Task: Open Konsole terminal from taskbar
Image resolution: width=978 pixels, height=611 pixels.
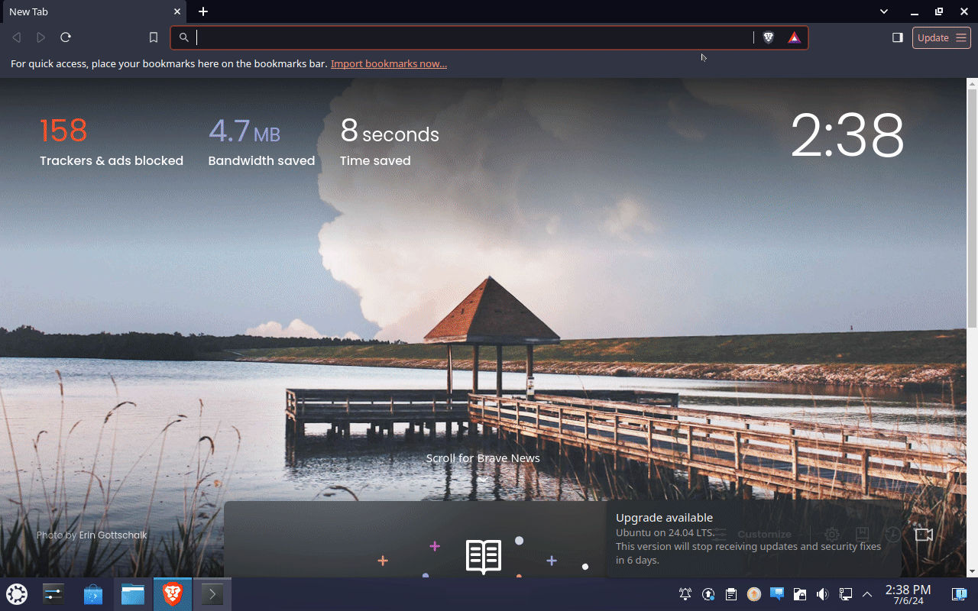Action: [x=212, y=594]
